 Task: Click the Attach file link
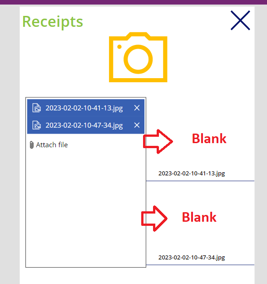point(52,145)
